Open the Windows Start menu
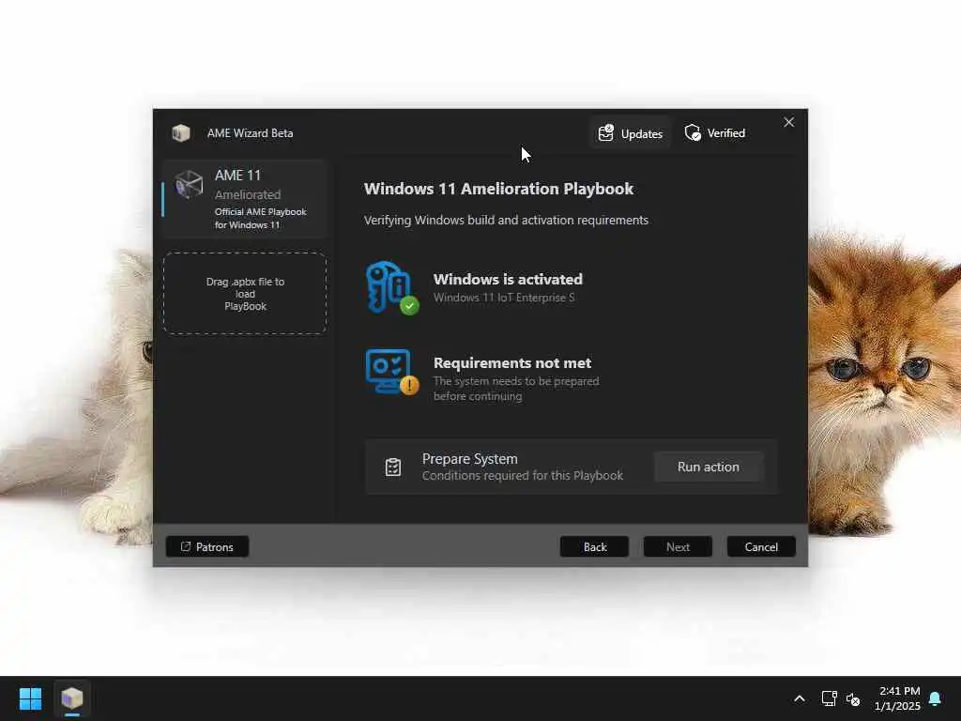Image resolution: width=961 pixels, height=721 pixels. 30,698
